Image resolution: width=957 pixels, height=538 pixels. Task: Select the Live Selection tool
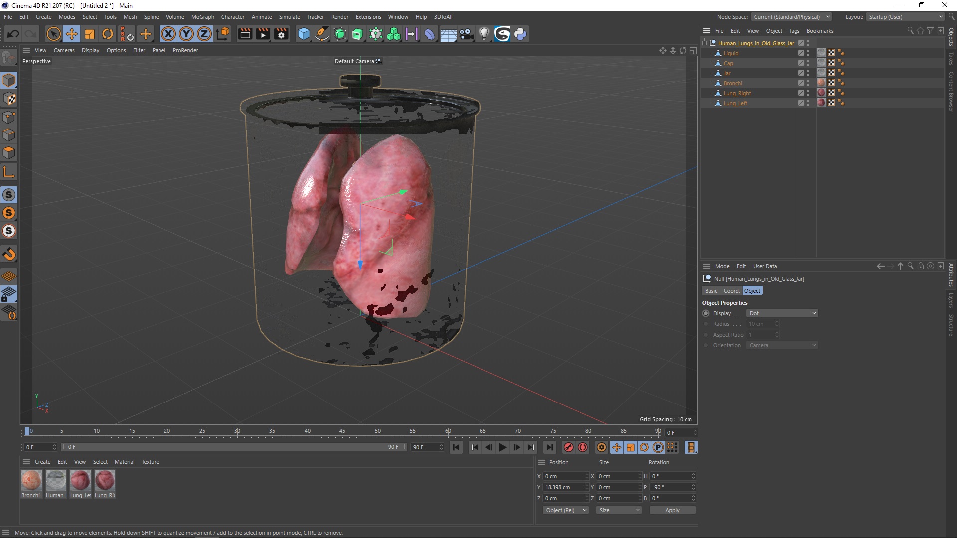pos(53,34)
